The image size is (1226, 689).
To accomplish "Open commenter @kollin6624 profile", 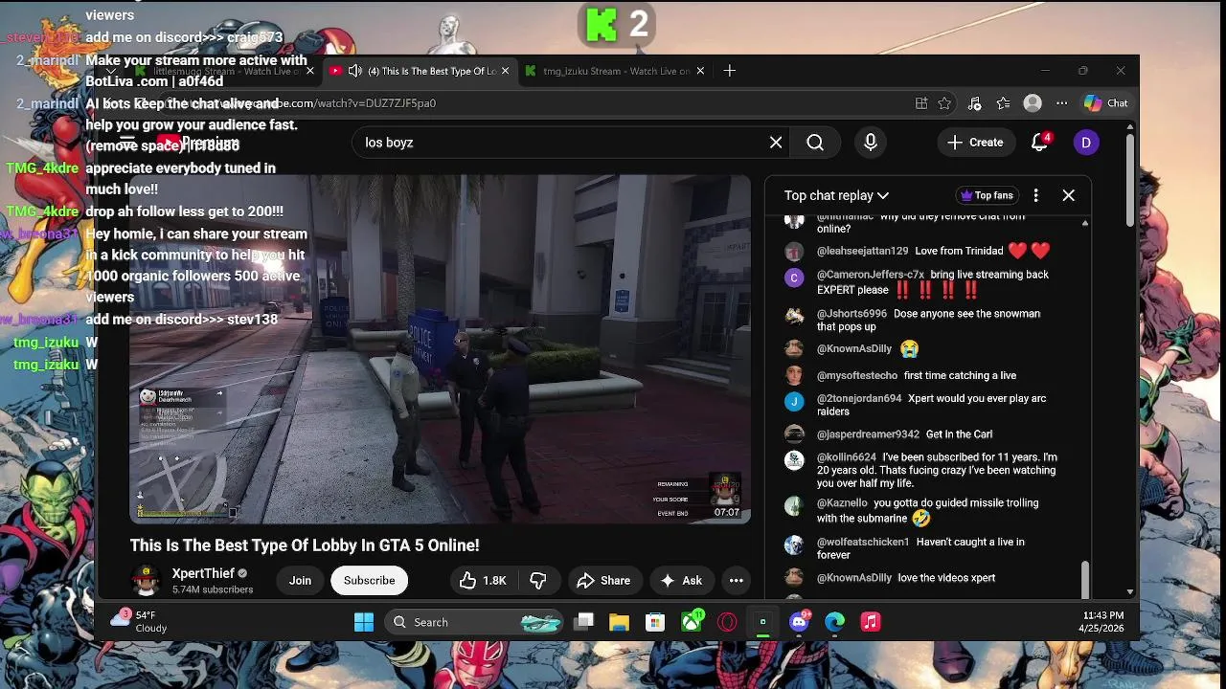I will point(846,457).
